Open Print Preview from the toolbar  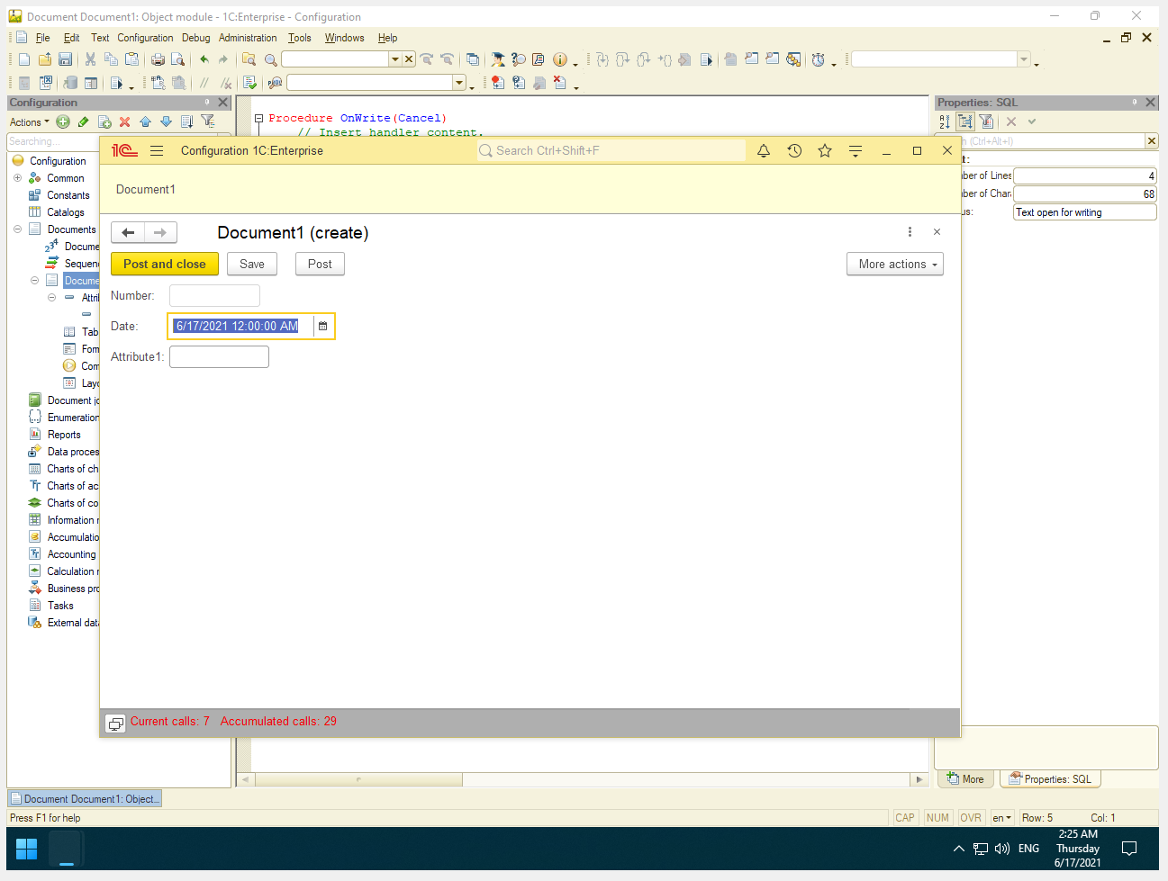[178, 59]
